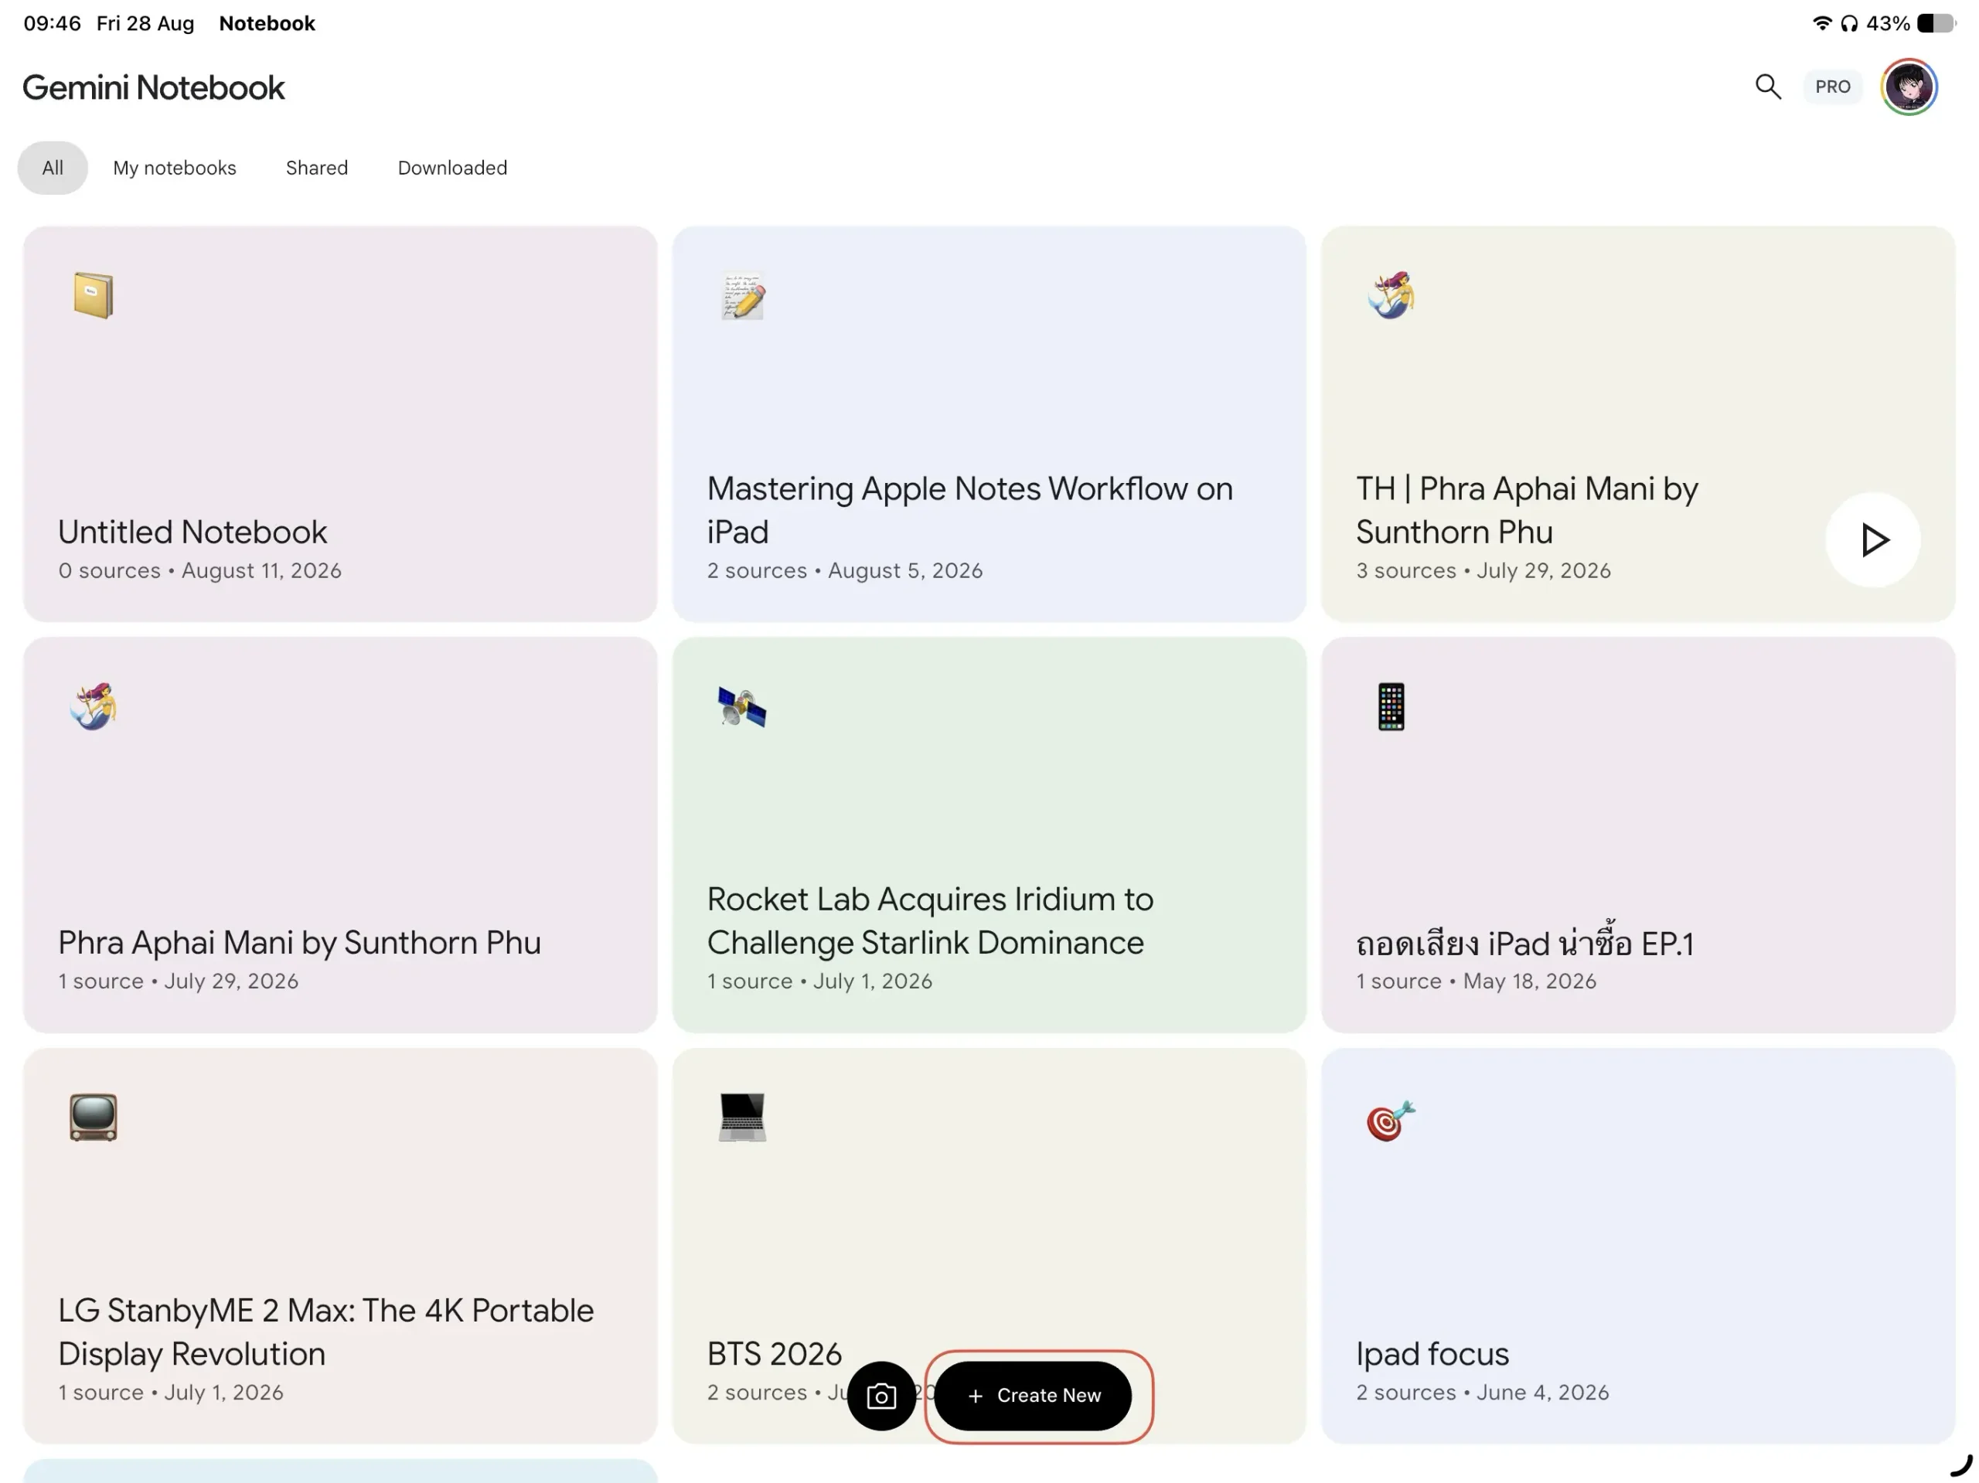Switch to the Shared tab

click(317, 167)
